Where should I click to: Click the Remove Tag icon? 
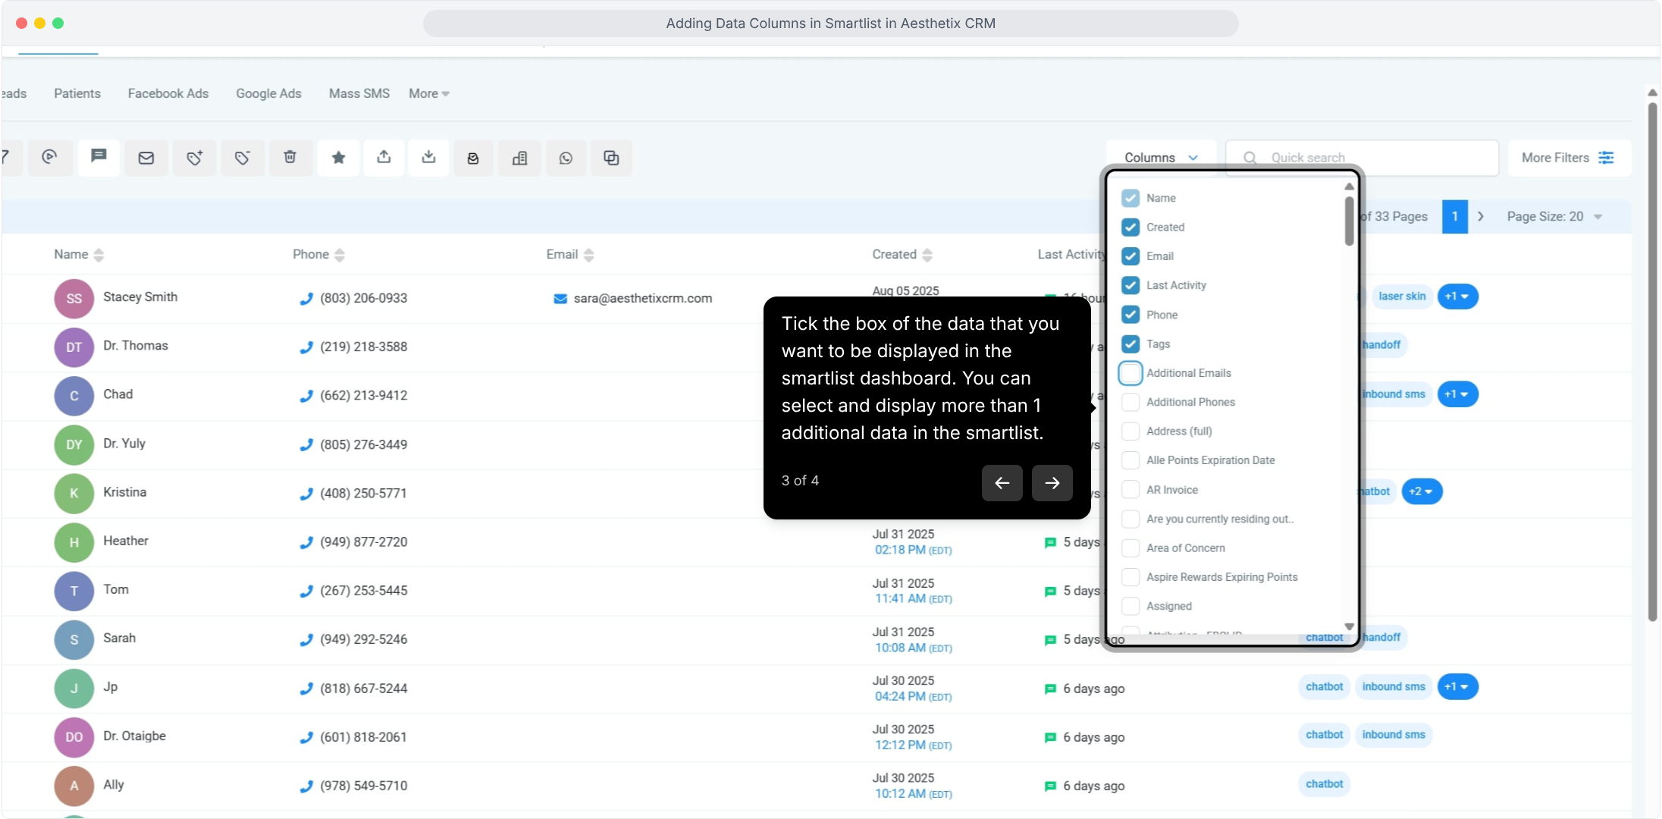tap(243, 158)
